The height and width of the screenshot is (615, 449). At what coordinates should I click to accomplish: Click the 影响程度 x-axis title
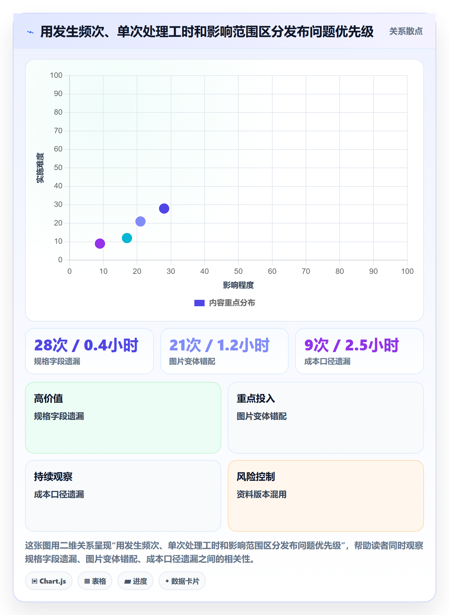238,285
